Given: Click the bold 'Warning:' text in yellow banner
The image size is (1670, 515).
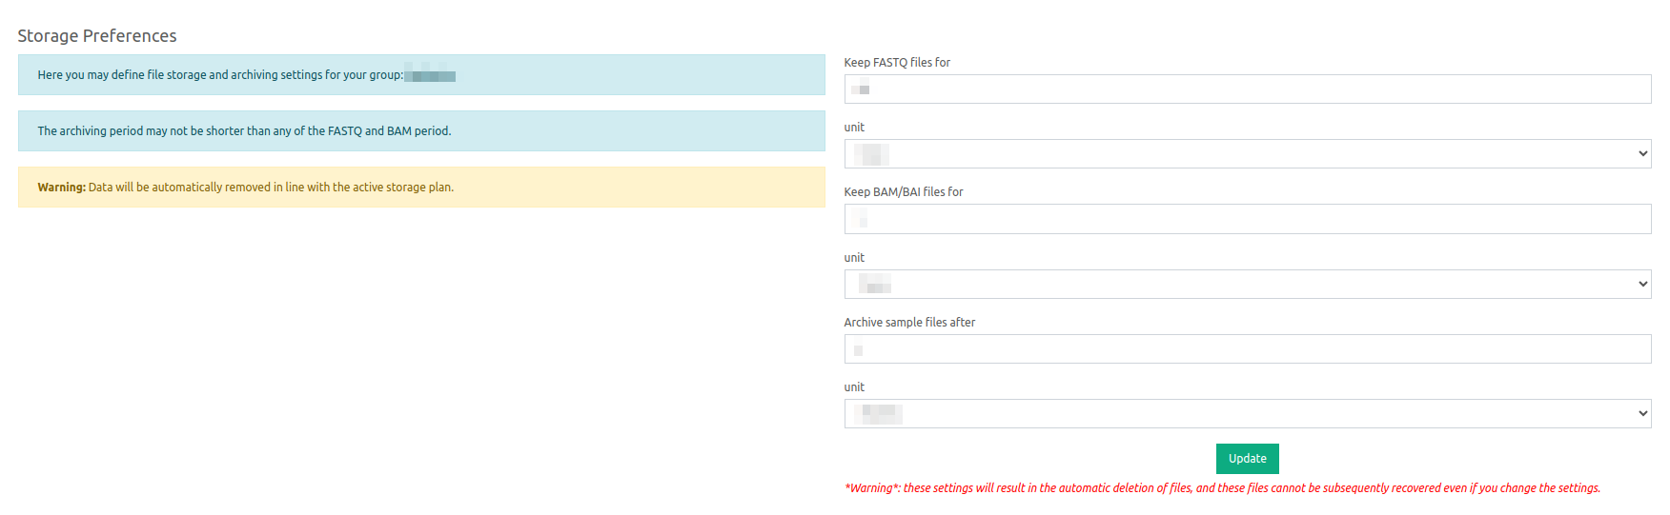Looking at the screenshot, I should tap(62, 188).
